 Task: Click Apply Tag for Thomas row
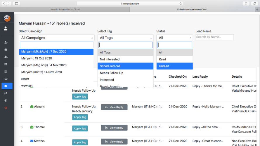[80, 128]
